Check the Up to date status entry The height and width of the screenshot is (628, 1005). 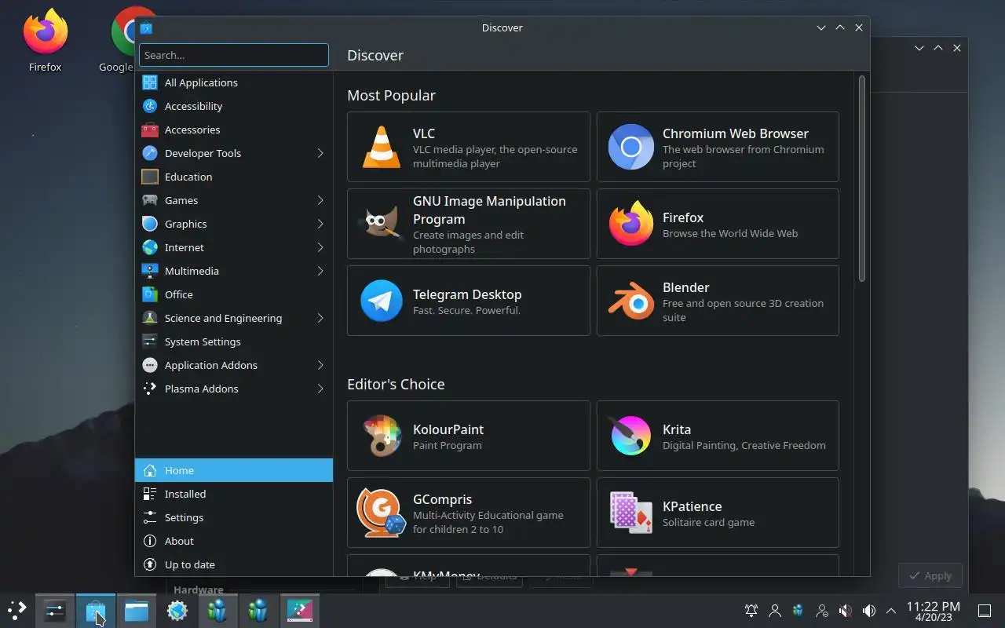[234, 564]
